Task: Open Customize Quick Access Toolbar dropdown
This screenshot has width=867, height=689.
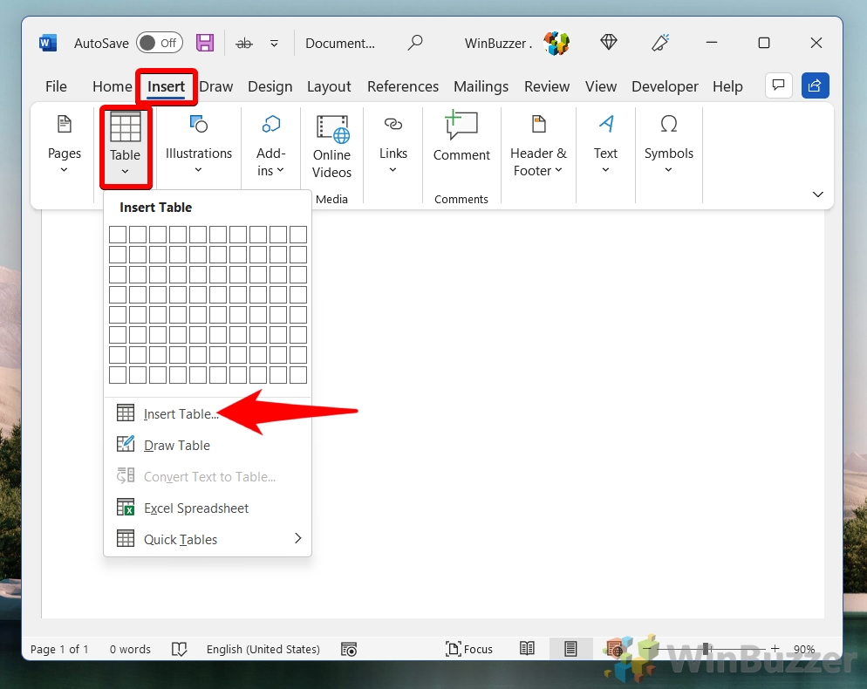Action: coord(274,43)
